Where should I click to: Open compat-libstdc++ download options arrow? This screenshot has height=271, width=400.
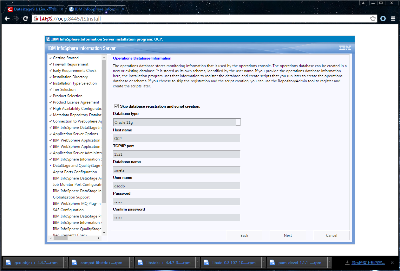(131, 262)
